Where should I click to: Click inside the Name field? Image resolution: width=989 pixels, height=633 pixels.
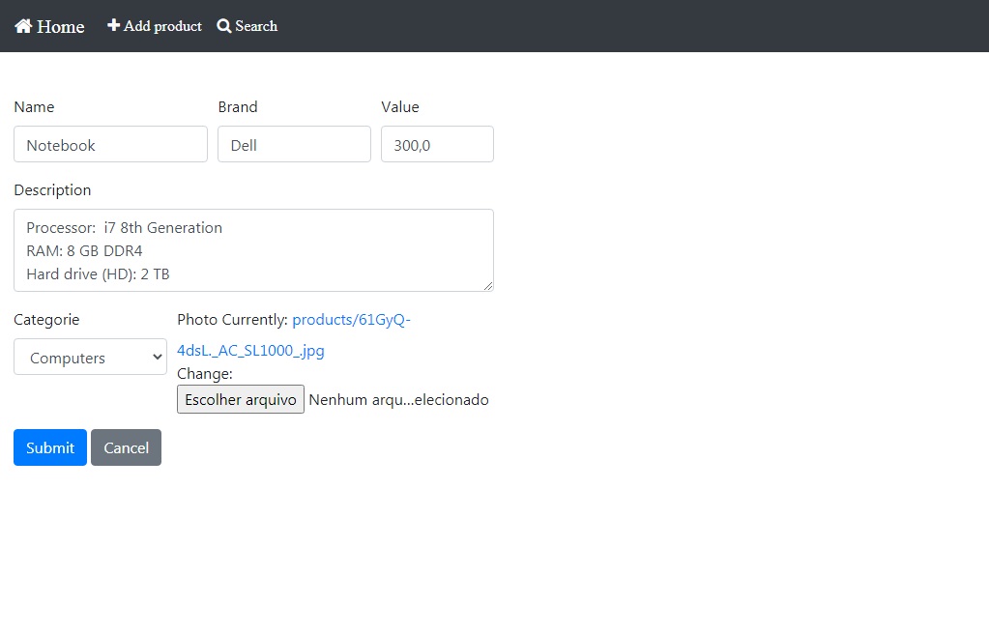coord(110,143)
